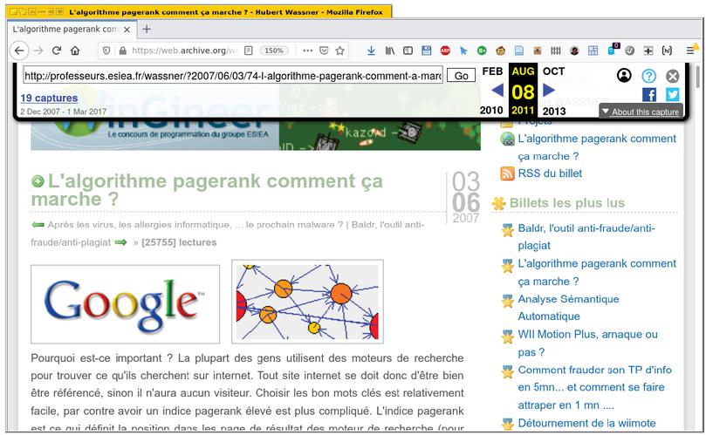
Task: Go back with the browser back arrow
Action: [x=19, y=51]
